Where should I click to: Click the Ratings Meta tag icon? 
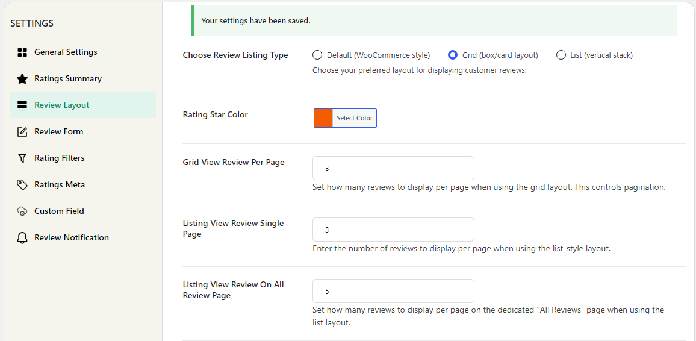(x=22, y=185)
